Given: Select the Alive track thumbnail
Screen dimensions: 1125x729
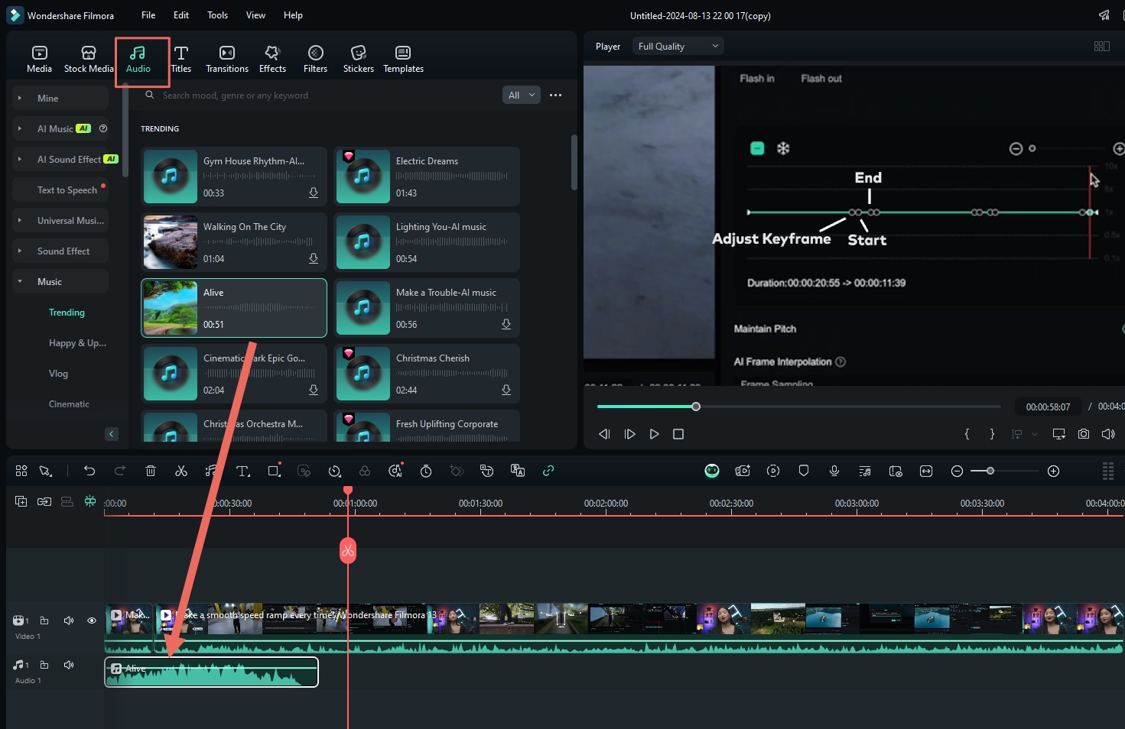Looking at the screenshot, I should click(171, 308).
